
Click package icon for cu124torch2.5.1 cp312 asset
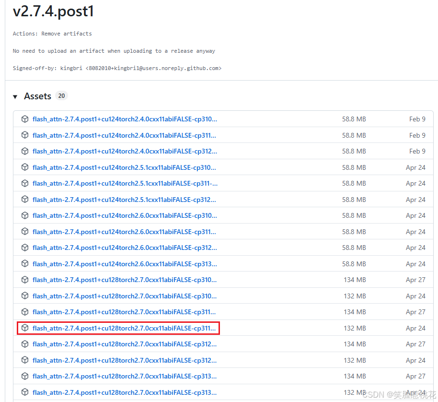point(25,200)
